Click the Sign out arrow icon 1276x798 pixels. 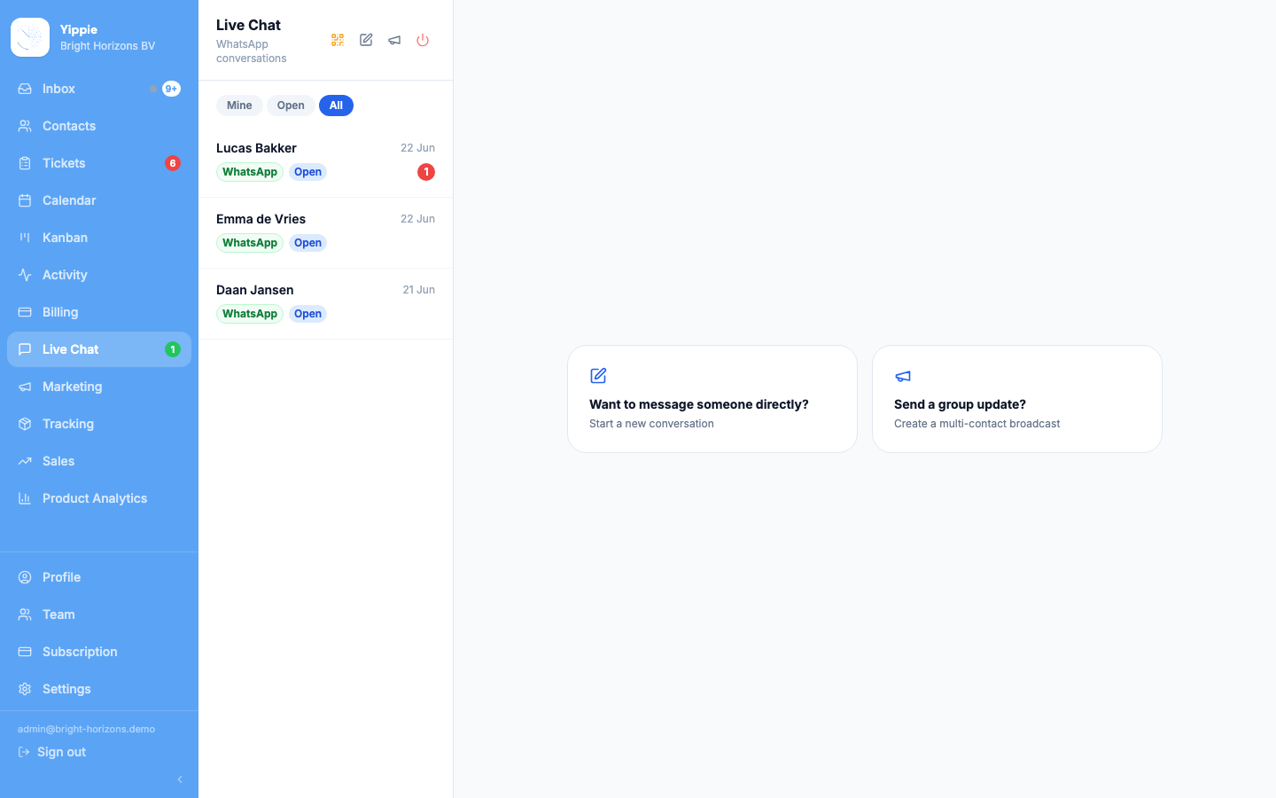[24, 752]
